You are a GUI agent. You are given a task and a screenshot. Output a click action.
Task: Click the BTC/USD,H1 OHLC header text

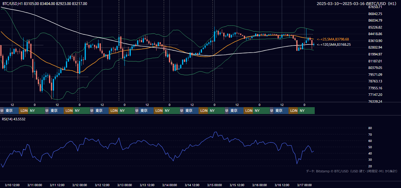44,4
